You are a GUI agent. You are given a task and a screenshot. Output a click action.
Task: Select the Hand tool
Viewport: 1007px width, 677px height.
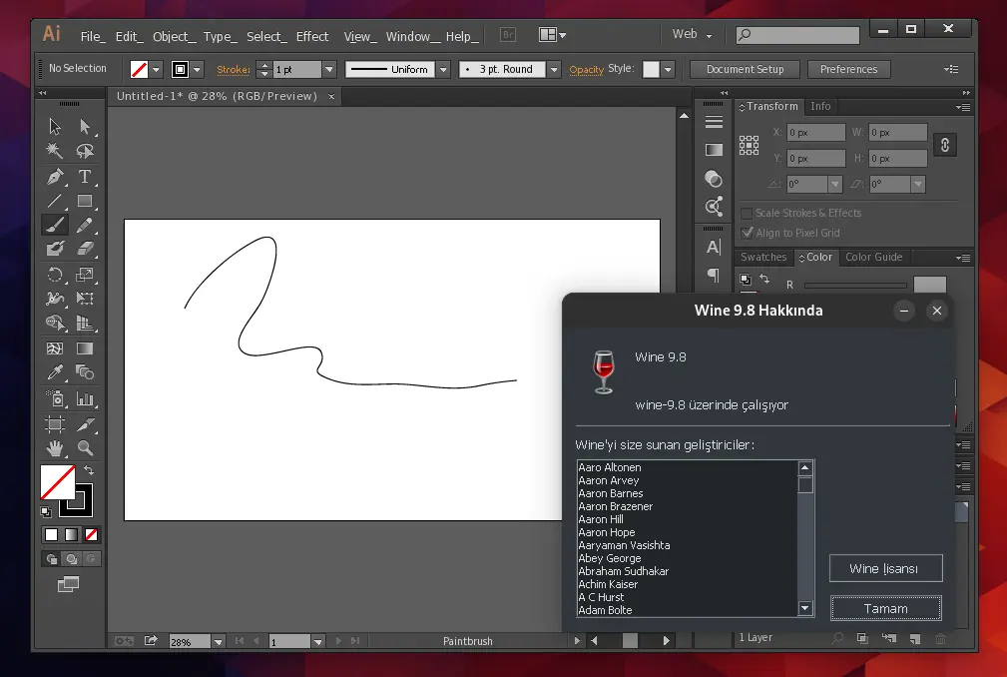click(55, 447)
